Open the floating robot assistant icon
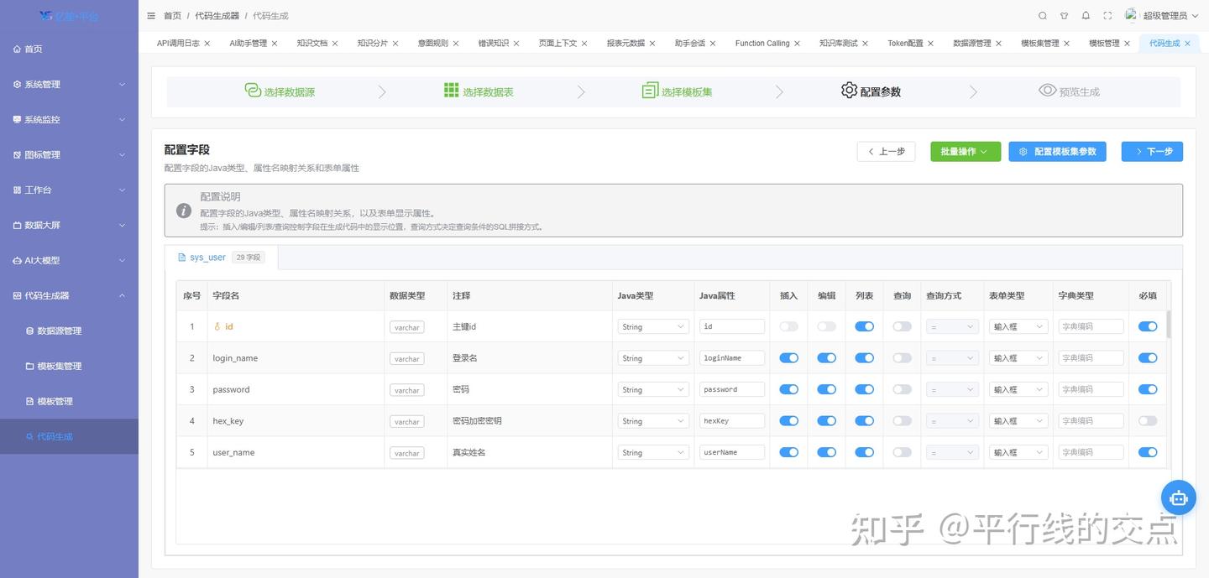1209x578 pixels. point(1179,497)
